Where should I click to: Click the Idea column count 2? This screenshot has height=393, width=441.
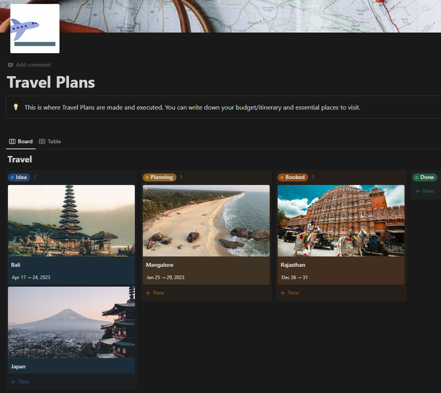35,177
